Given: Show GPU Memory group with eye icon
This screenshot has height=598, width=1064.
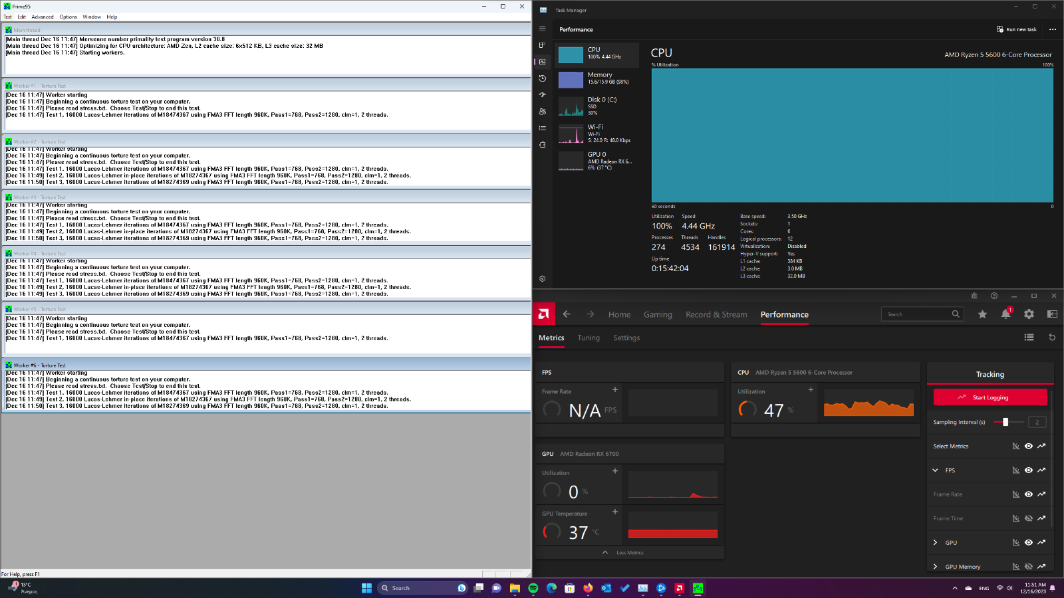Looking at the screenshot, I should [x=1029, y=567].
